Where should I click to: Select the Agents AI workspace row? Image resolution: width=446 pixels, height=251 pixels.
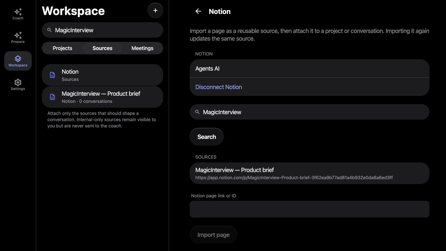pyautogui.click(x=309, y=68)
